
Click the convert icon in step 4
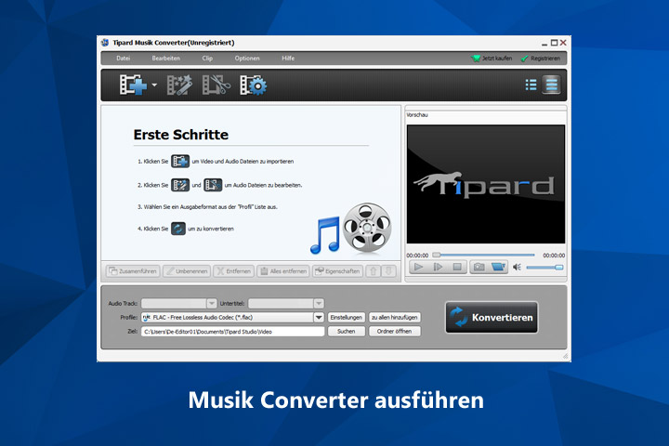(178, 229)
